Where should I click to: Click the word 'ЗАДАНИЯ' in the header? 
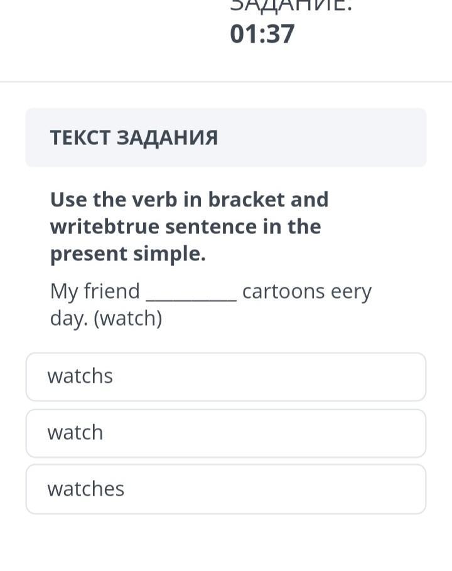coord(167,137)
